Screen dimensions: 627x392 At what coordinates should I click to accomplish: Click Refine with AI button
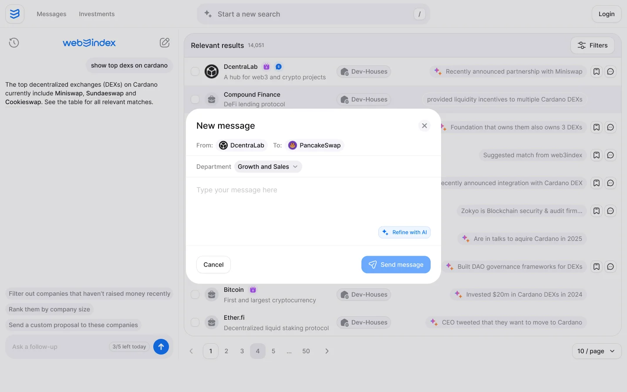pyautogui.click(x=405, y=232)
